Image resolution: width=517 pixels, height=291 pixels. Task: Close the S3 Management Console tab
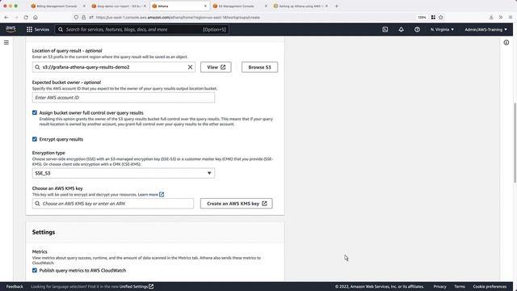(266, 6)
